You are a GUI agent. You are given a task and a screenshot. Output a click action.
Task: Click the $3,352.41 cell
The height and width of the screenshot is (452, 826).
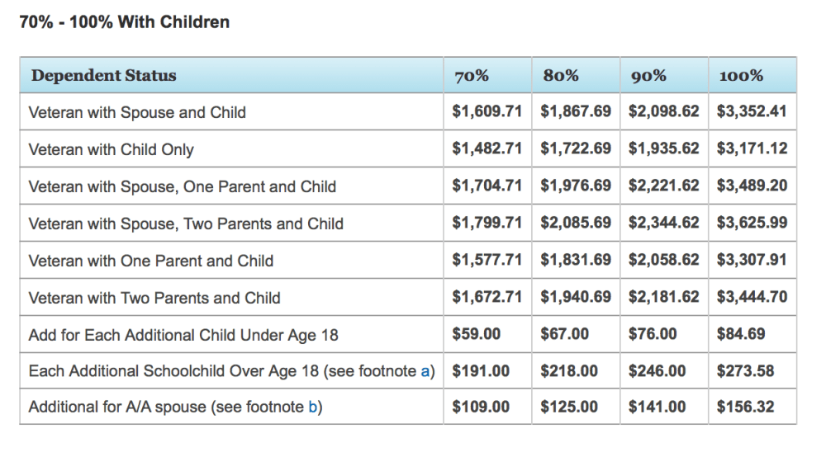pyautogui.click(x=752, y=112)
